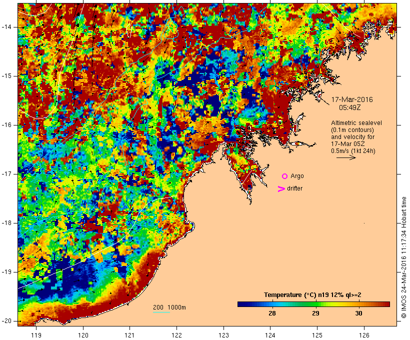Click the magenta drifter arrow symbol

[281, 189]
